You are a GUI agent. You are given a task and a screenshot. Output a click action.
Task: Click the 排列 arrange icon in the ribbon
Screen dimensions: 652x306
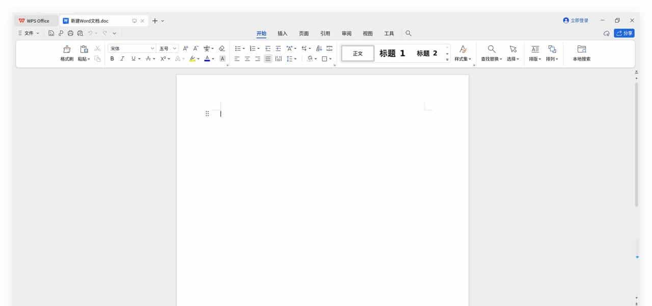coord(552,53)
